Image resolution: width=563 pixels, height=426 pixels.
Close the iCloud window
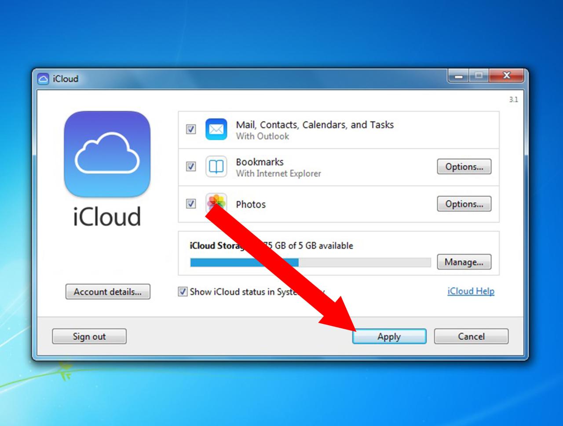tap(506, 76)
